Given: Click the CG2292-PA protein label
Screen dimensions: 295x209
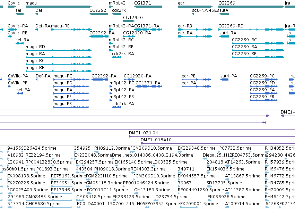Looking at the screenshot, I should point(104,76).
